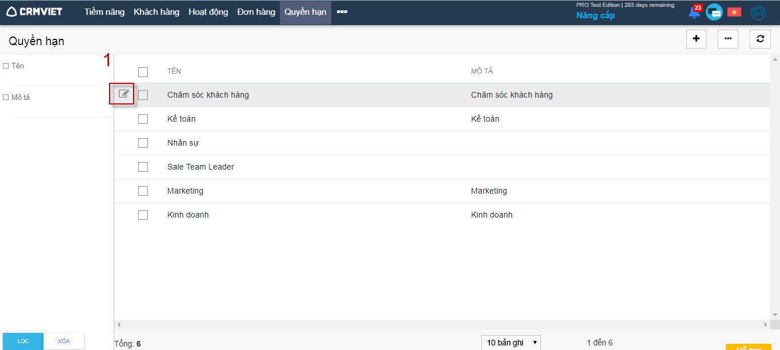The image size is (780, 350).
Task: Click the CRMVIET logo
Action: click(x=35, y=12)
